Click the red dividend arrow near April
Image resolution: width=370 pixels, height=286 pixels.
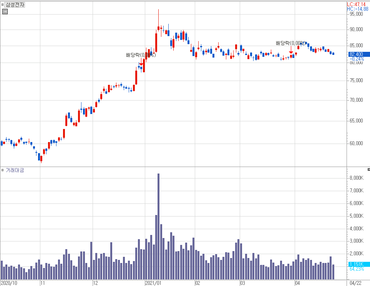point(291,52)
